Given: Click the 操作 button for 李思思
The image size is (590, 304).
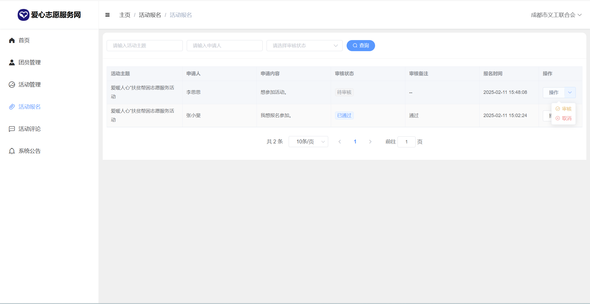Looking at the screenshot, I should pos(554,93).
